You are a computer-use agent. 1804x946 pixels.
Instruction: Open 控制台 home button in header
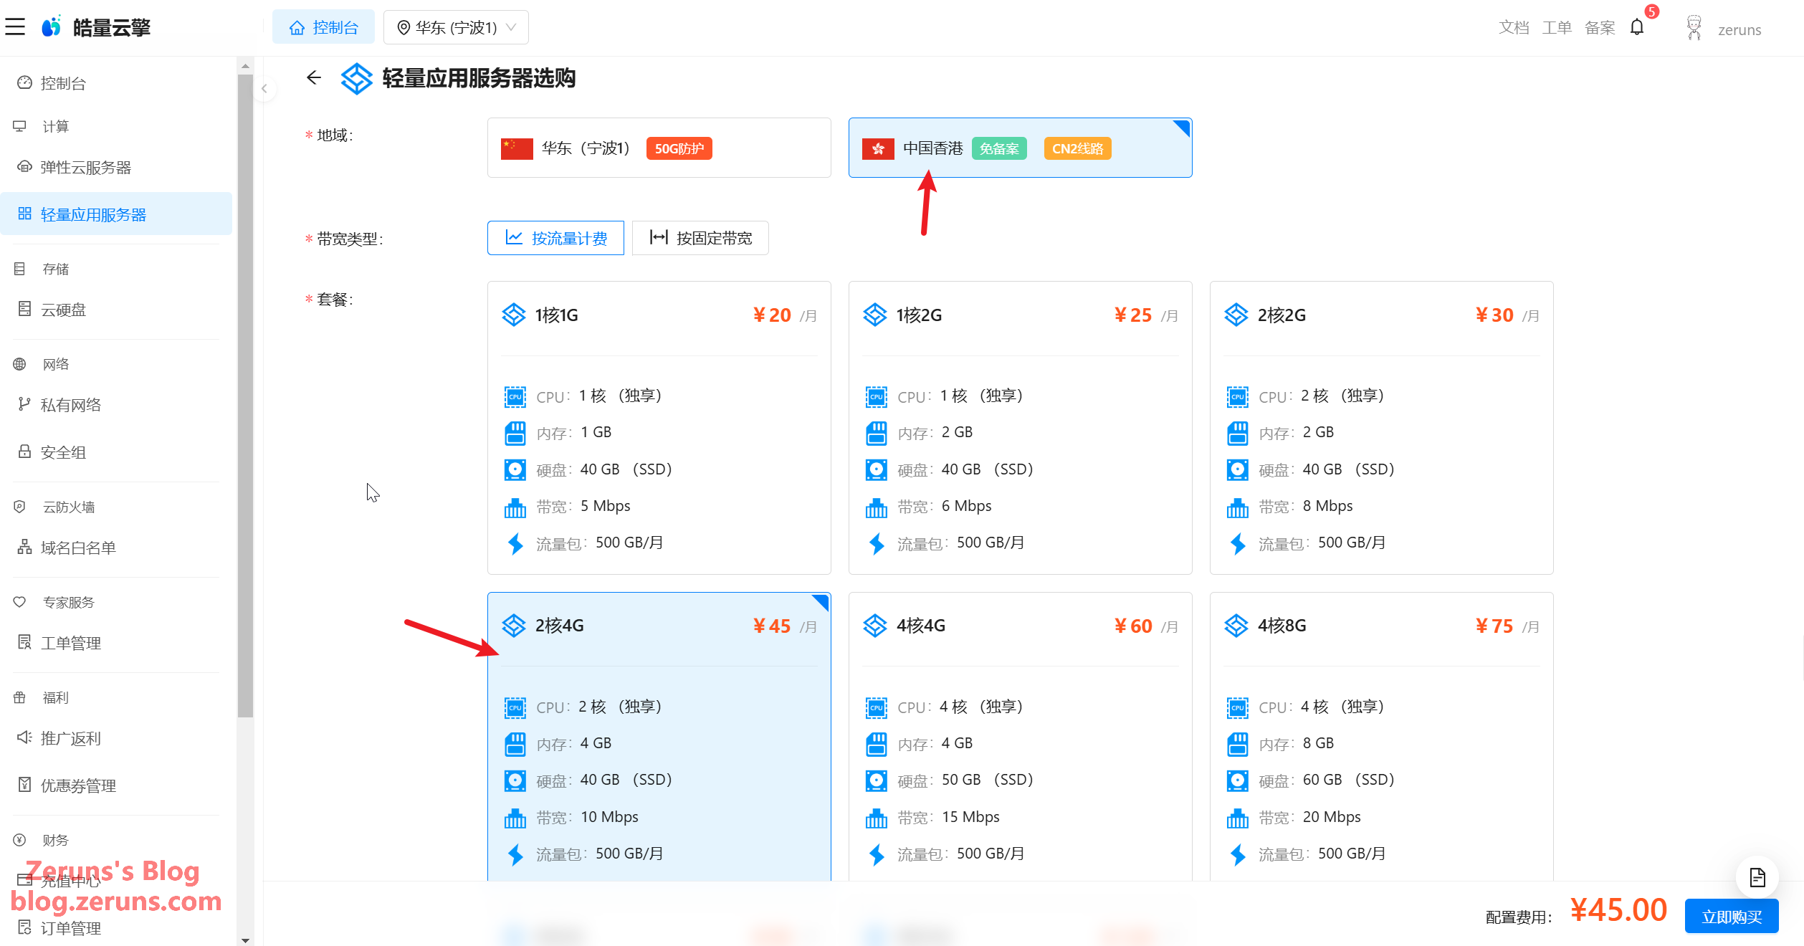tap(323, 27)
